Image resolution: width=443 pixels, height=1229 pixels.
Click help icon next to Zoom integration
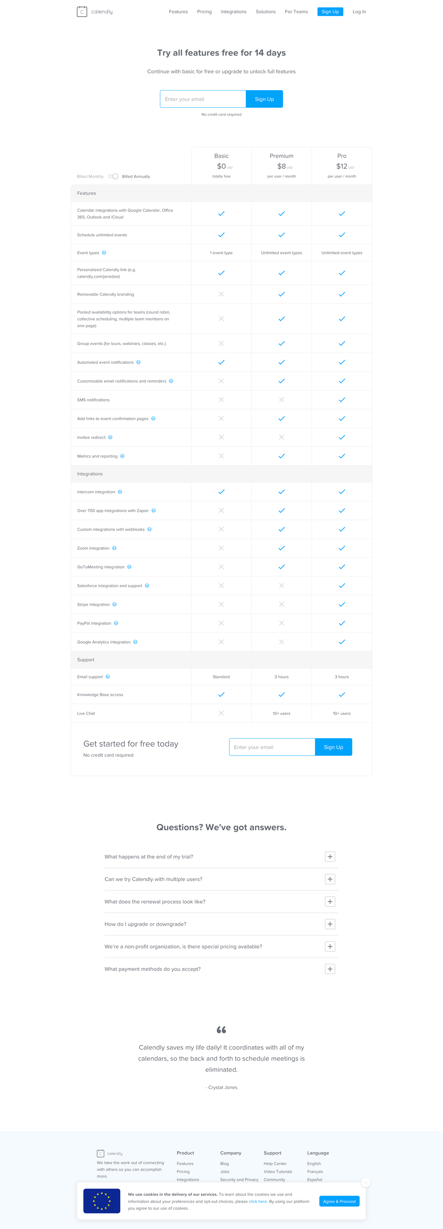click(x=114, y=548)
